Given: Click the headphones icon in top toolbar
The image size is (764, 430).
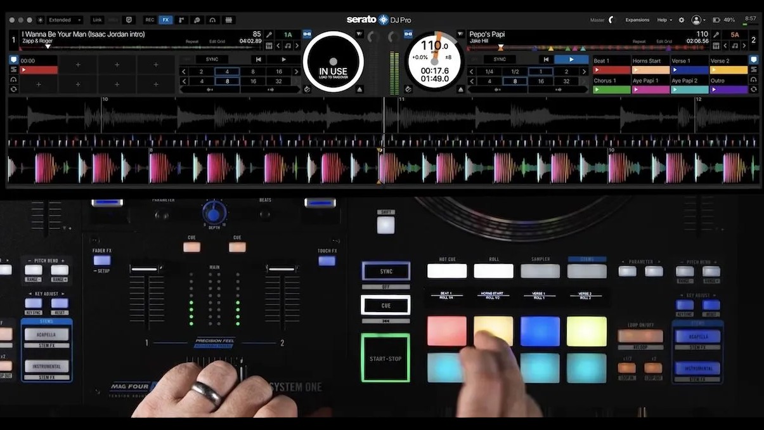Looking at the screenshot, I should point(212,20).
